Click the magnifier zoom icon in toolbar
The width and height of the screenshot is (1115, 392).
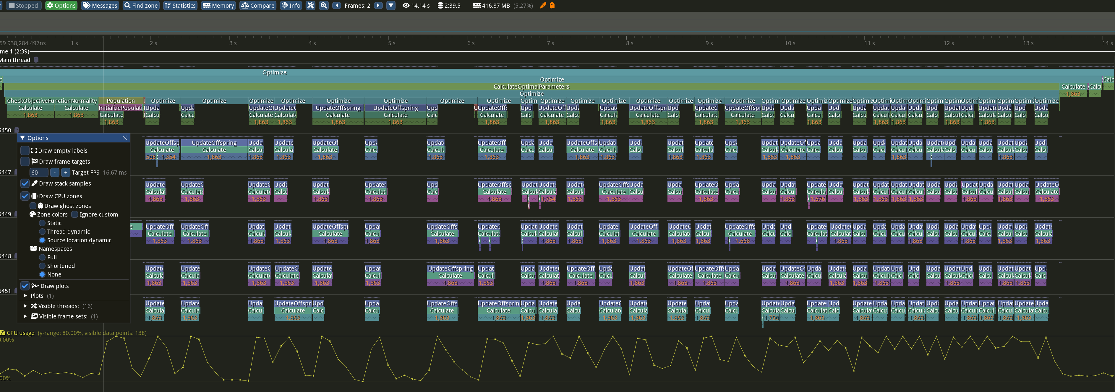click(323, 6)
